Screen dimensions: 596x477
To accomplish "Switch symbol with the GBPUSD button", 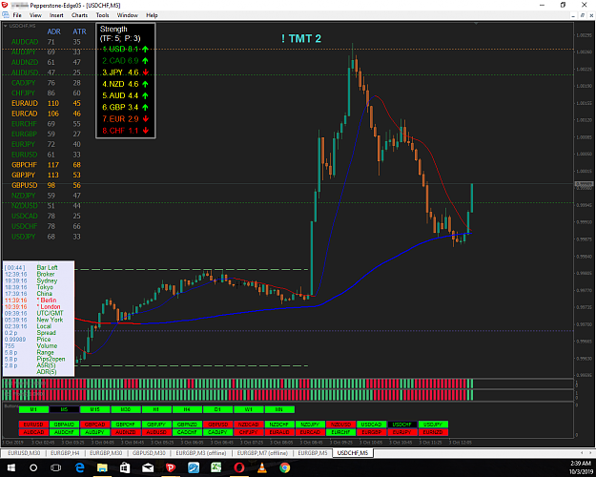I will coord(217,425).
